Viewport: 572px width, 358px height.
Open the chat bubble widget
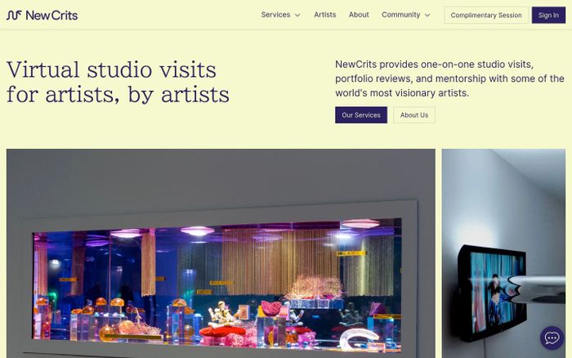pyautogui.click(x=552, y=338)
